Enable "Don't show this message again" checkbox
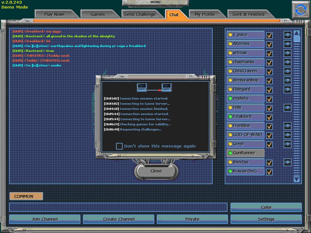The image size is (311, 233). (x=119, y=146)
